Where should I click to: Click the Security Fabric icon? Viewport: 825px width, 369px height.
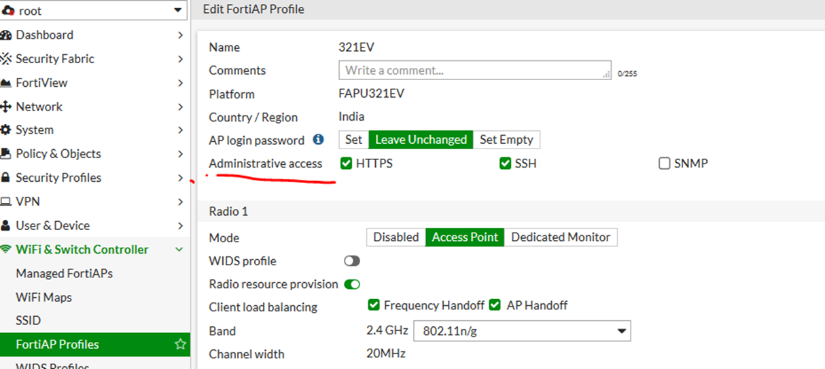point(6,59)
